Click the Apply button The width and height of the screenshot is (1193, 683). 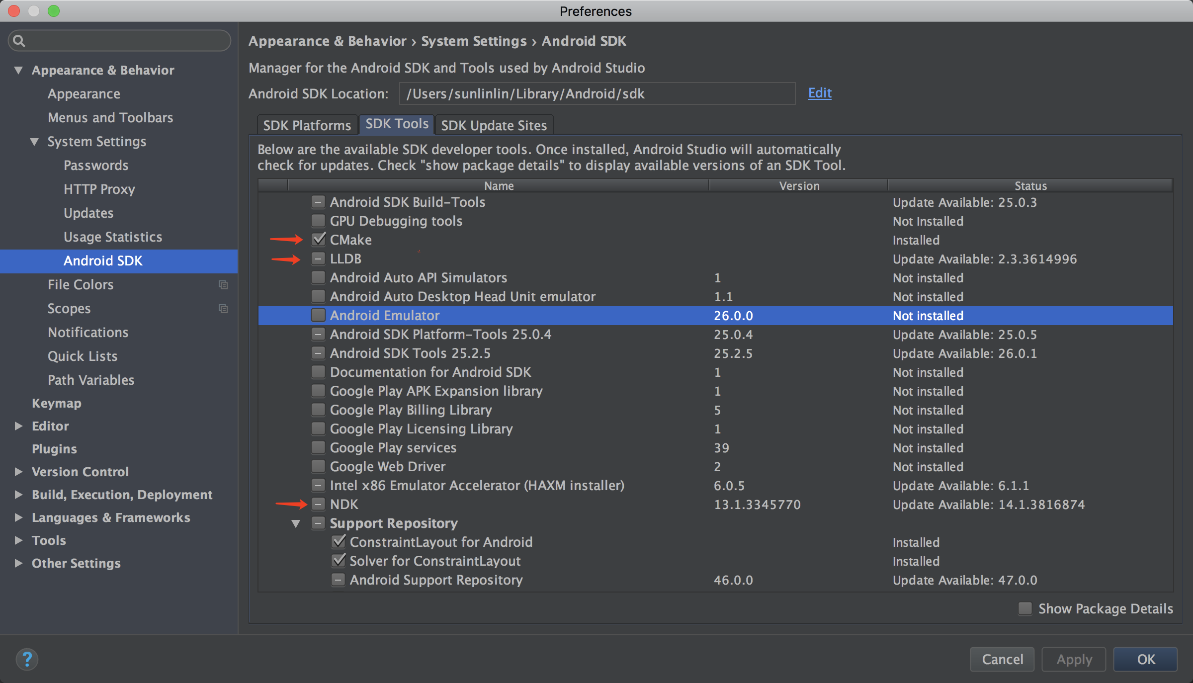[x=1074, y=659]
